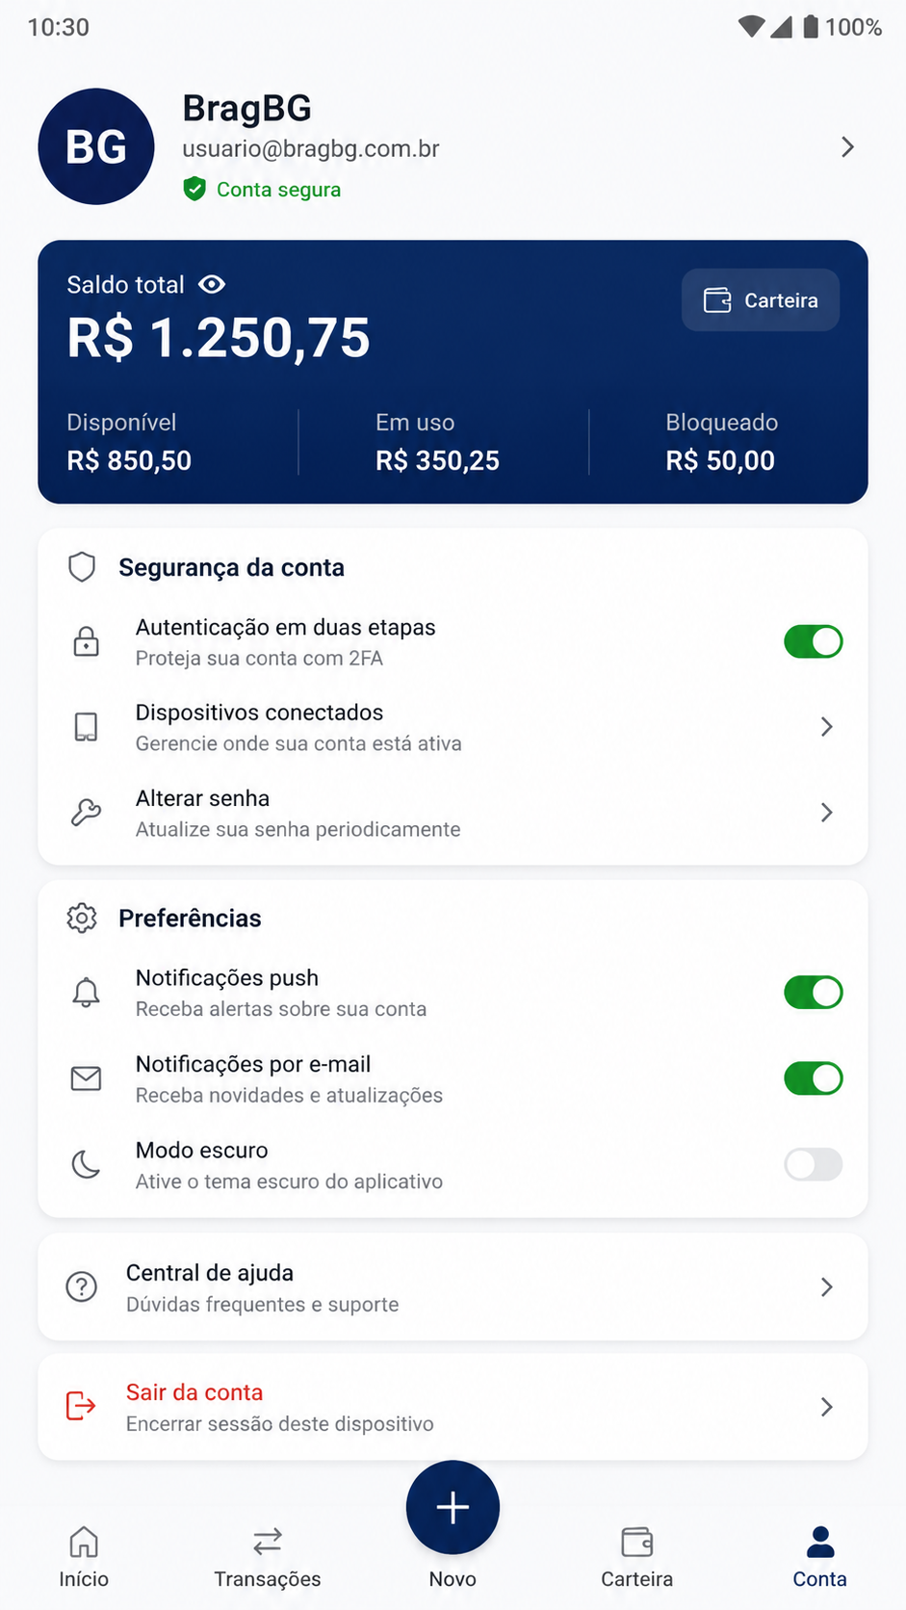Go to the Início tab
The image size is (906, 1610).
pyautogui.click(x=84, y=1556)
